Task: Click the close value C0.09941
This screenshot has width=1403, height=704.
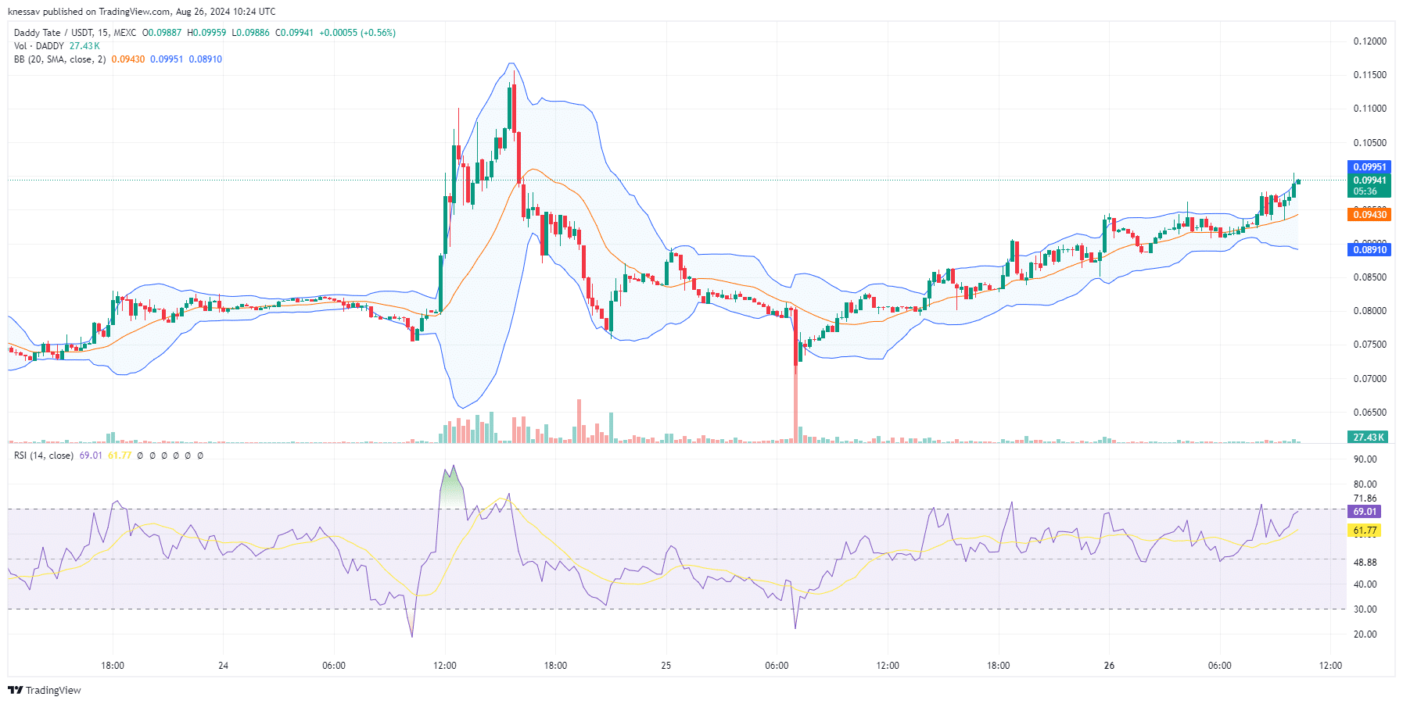Action: (x=295, y=33)
